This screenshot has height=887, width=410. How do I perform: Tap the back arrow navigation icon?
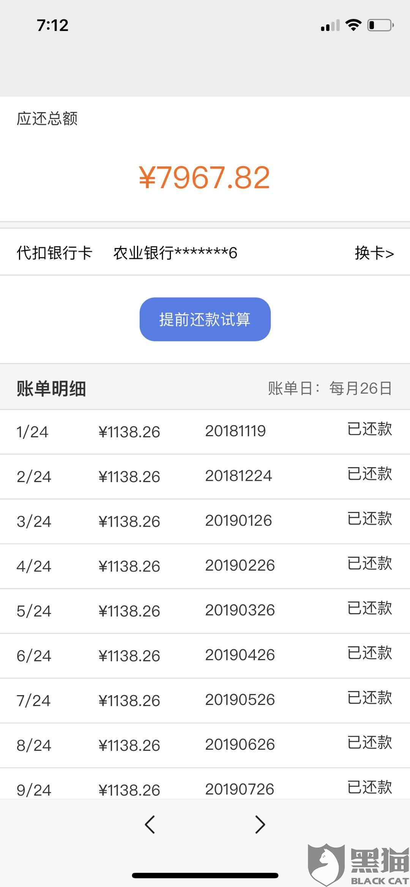(150, 824)
